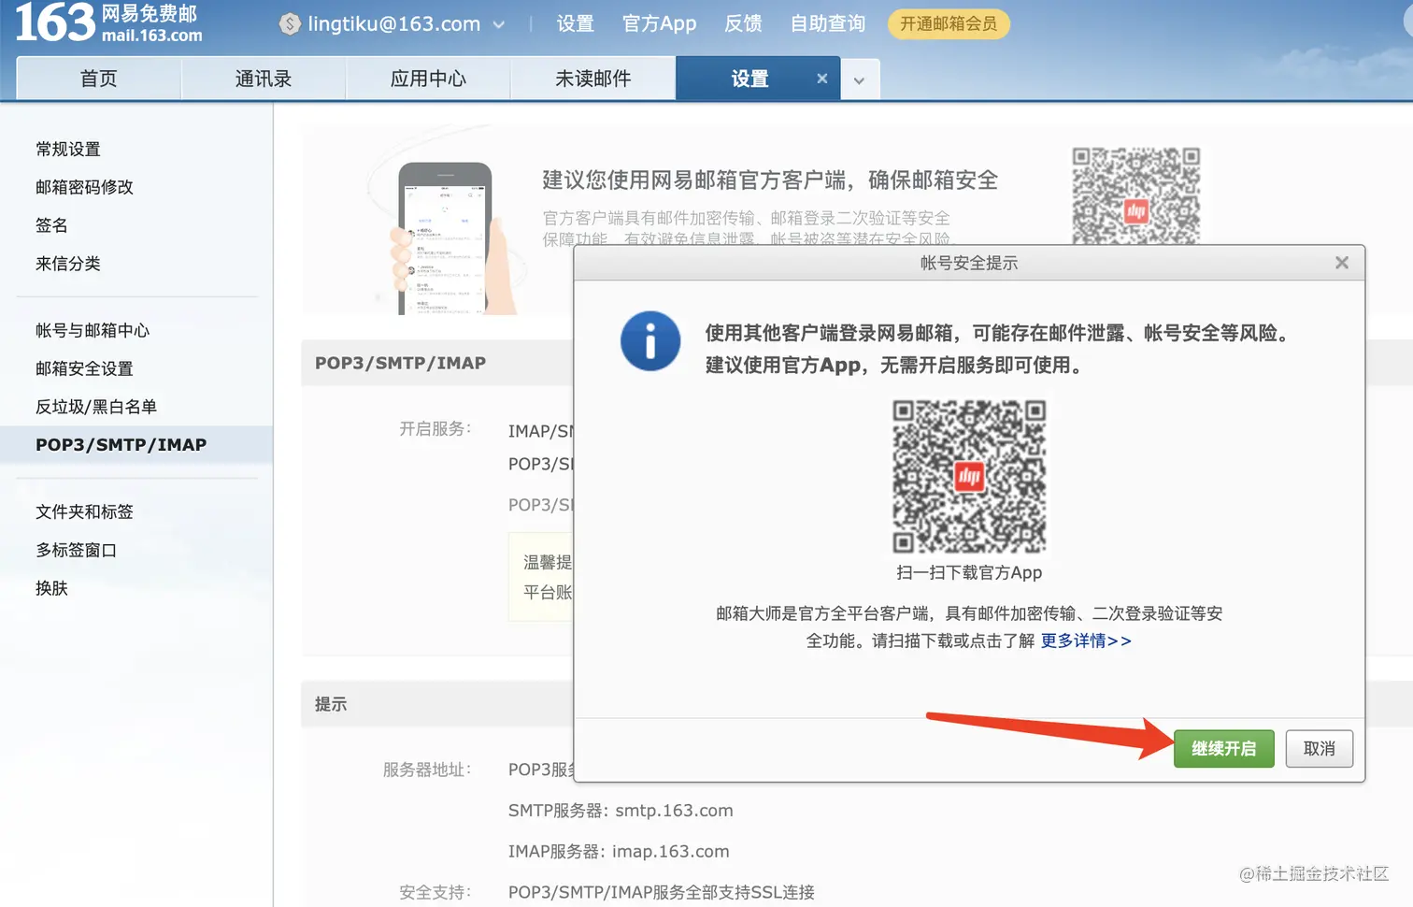Click the QR code in the top banner
Screen dimensions: 1413x907
[x=1135, y=196]
